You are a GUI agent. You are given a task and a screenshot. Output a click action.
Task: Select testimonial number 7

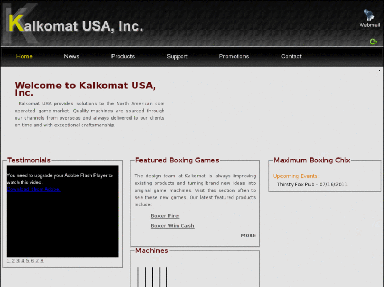[37, 261]
